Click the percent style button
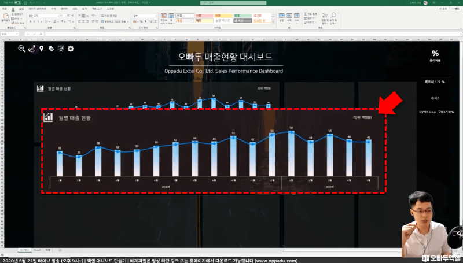This screenshot has width=463, height=263. tap(141, 21)
